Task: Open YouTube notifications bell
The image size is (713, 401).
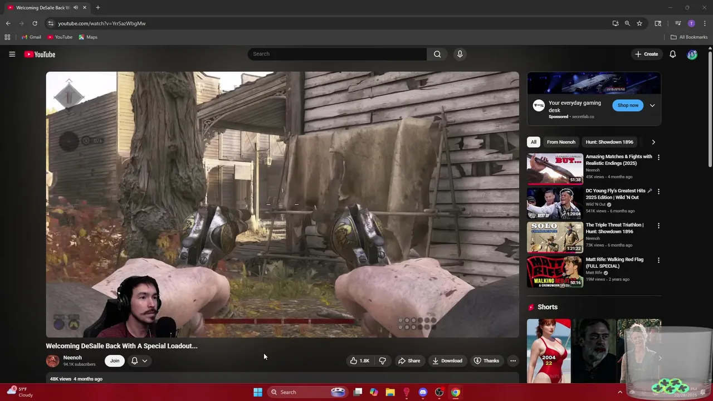Action: pos(673,54)
